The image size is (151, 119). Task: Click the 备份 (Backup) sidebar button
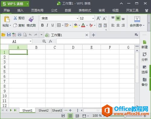click(145, 82)
